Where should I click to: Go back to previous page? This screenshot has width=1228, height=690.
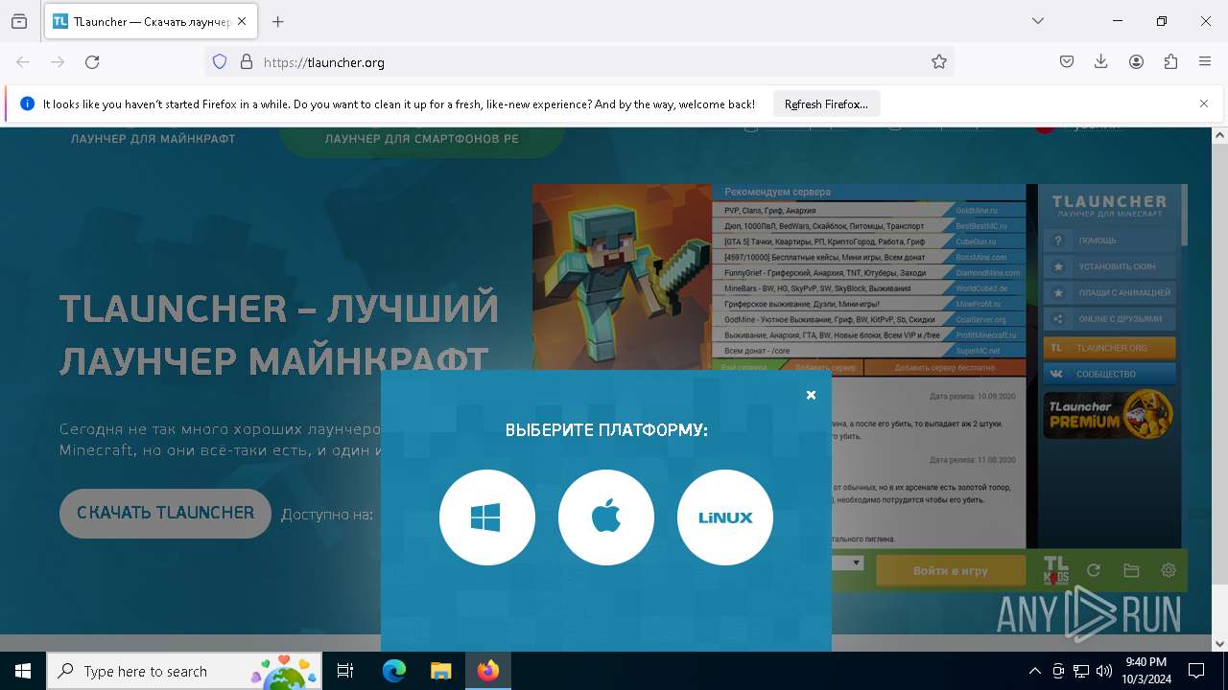23,62
